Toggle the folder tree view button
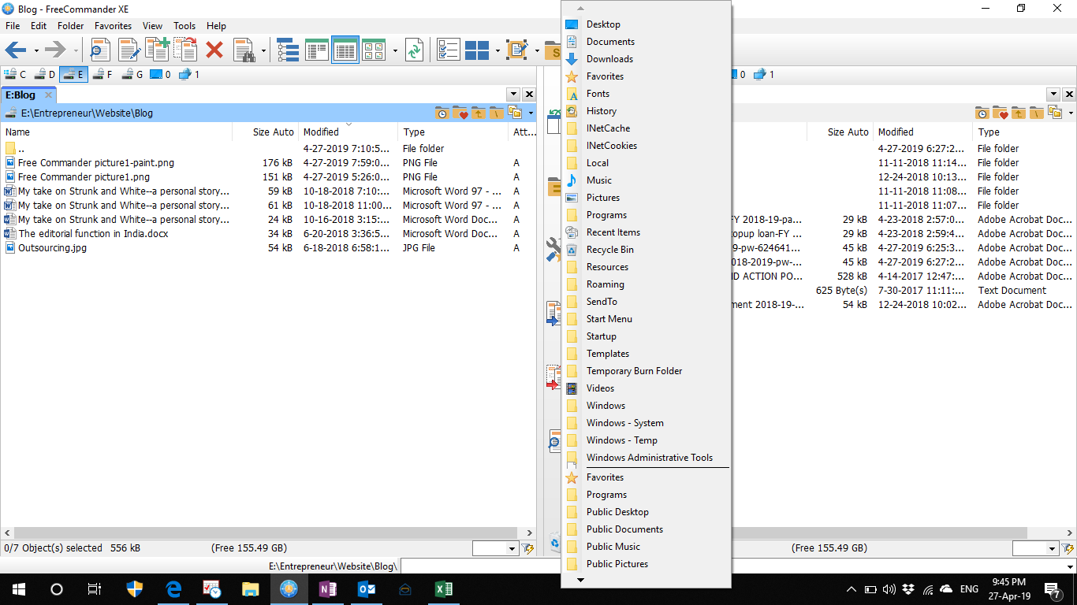Viewport: 1077px width, 605px height. tap(288, 50)
